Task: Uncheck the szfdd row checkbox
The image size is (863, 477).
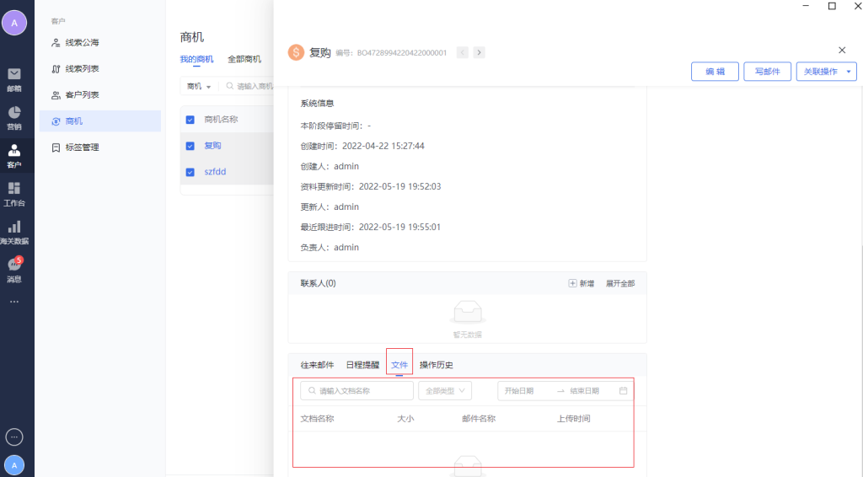Action: point(190,172)
